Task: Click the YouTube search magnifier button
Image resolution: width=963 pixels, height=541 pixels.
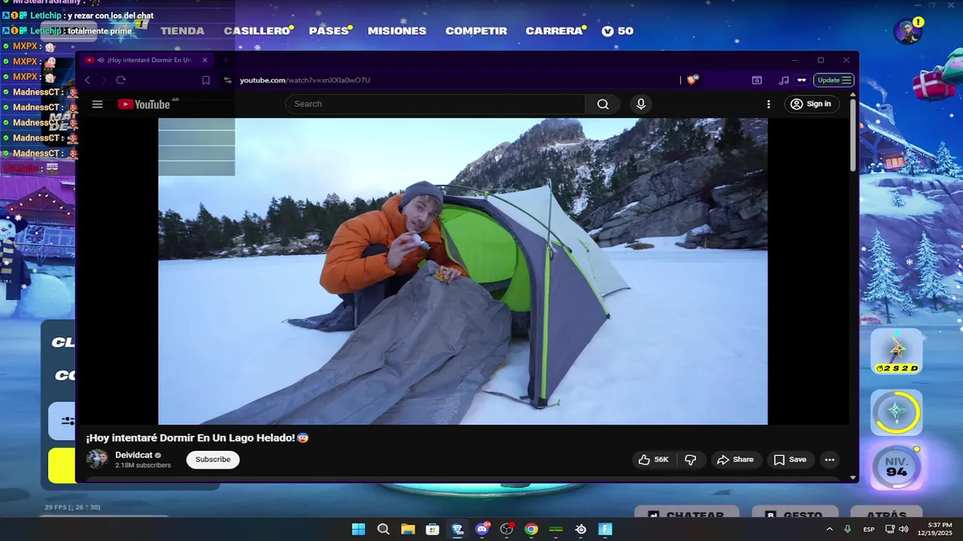Action: [x=603, y=104]
